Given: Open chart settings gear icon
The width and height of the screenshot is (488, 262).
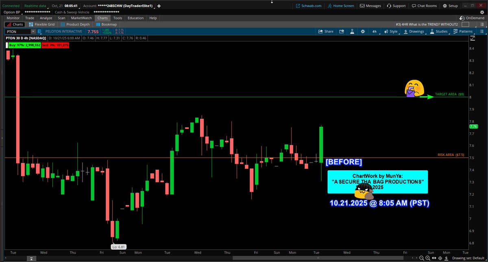Looking at the screenshot, I should (x=362, y=31).
